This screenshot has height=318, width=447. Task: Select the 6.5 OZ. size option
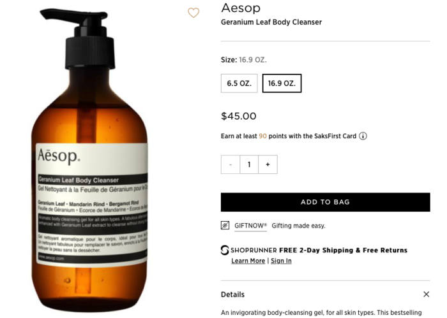point(239,83)
